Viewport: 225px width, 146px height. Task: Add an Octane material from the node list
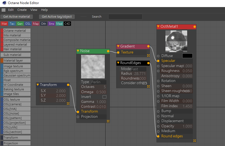pos(16,31)
